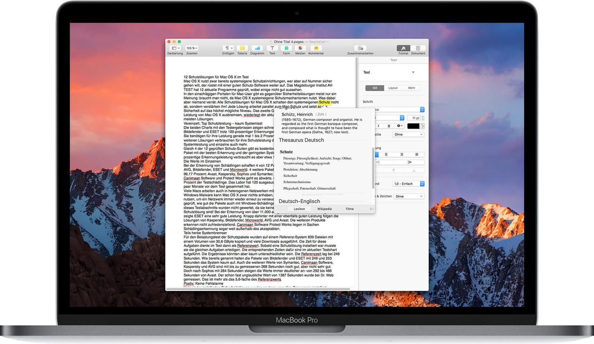
Task: Open the color wheel picker
Action: pos(422,126)
